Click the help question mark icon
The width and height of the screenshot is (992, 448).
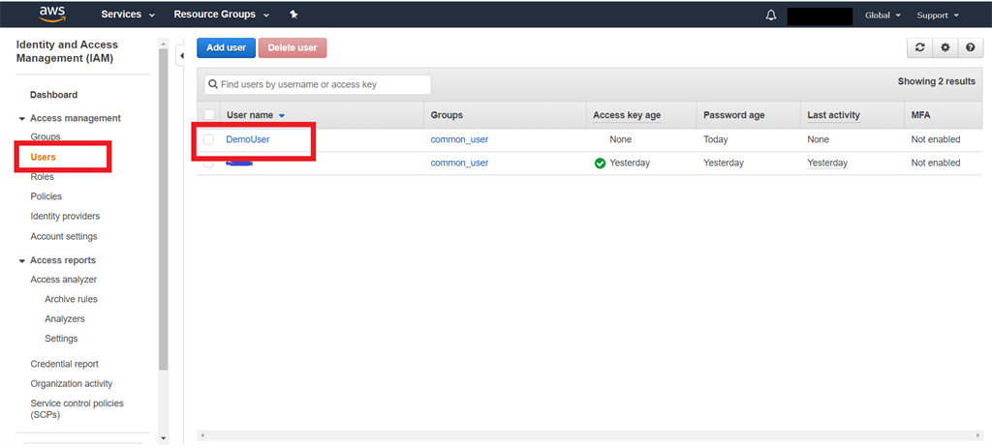coord(971,47)
